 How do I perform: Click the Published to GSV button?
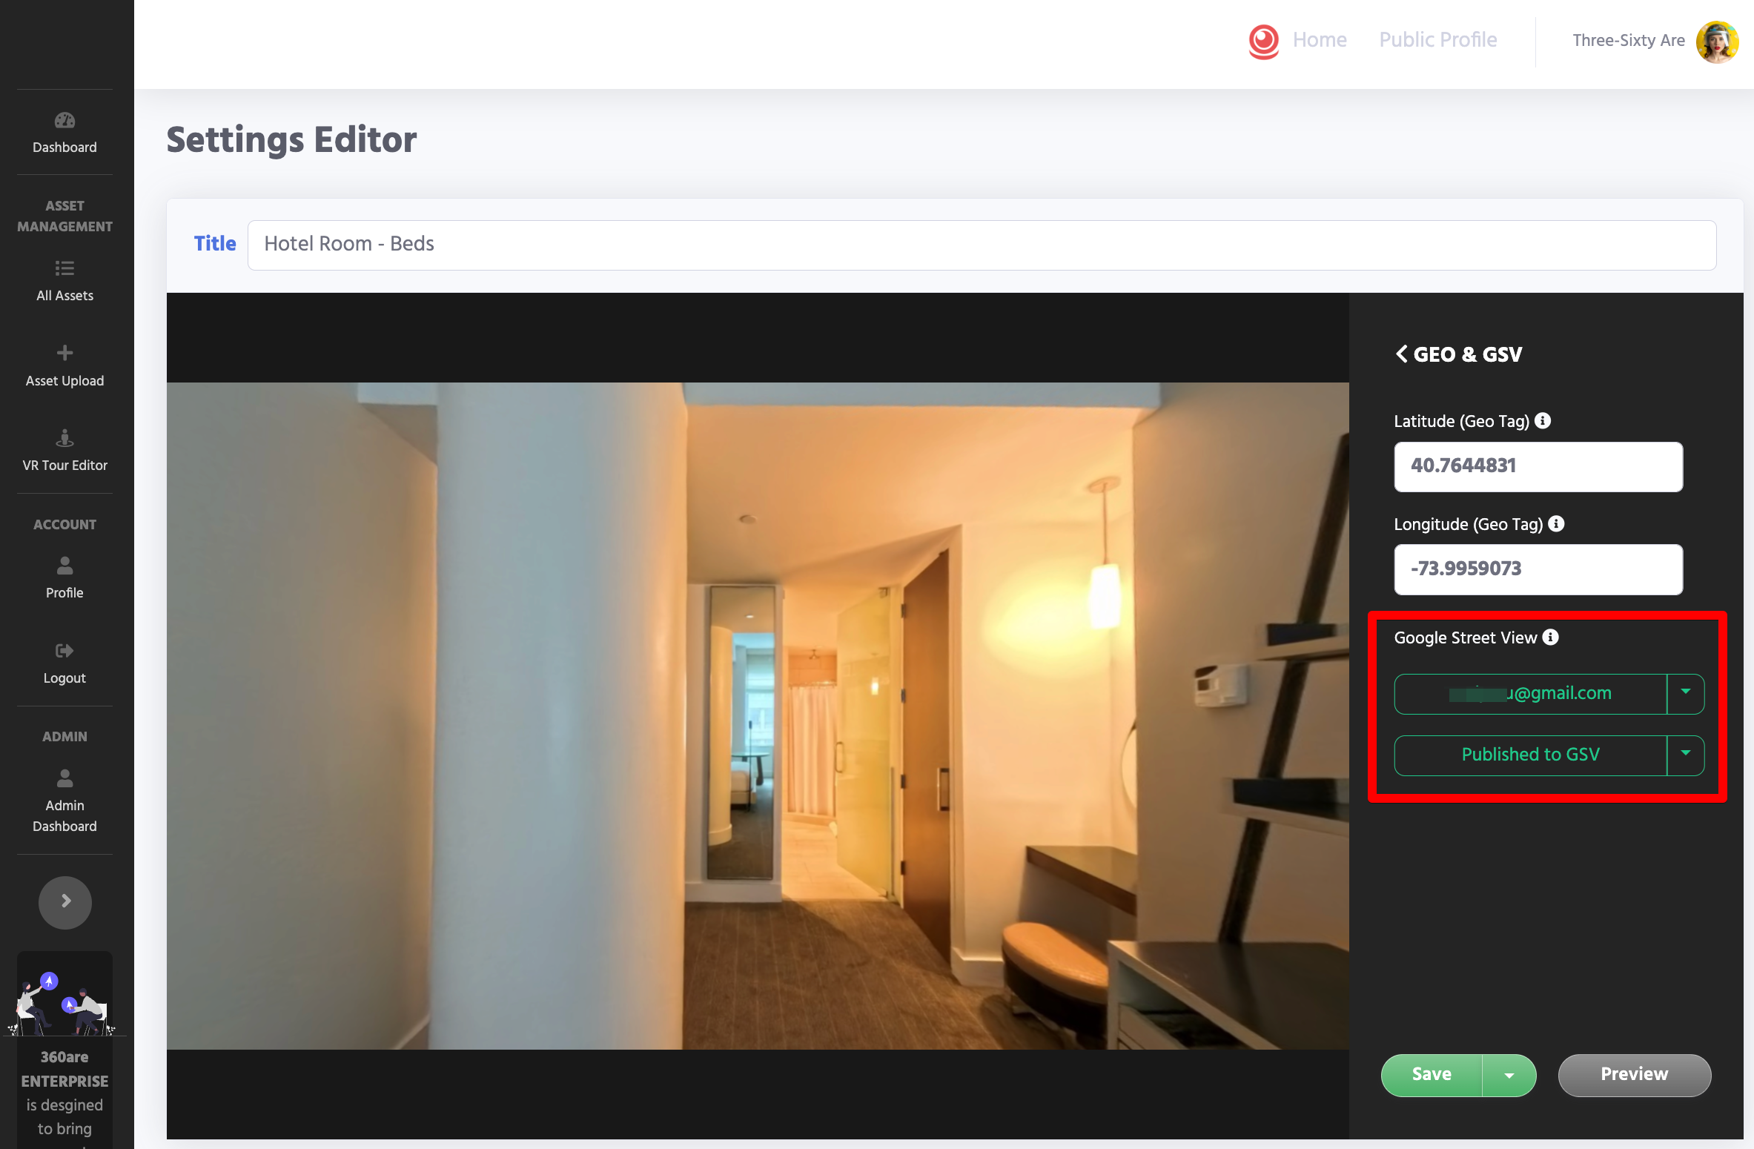pos(1530,755)
